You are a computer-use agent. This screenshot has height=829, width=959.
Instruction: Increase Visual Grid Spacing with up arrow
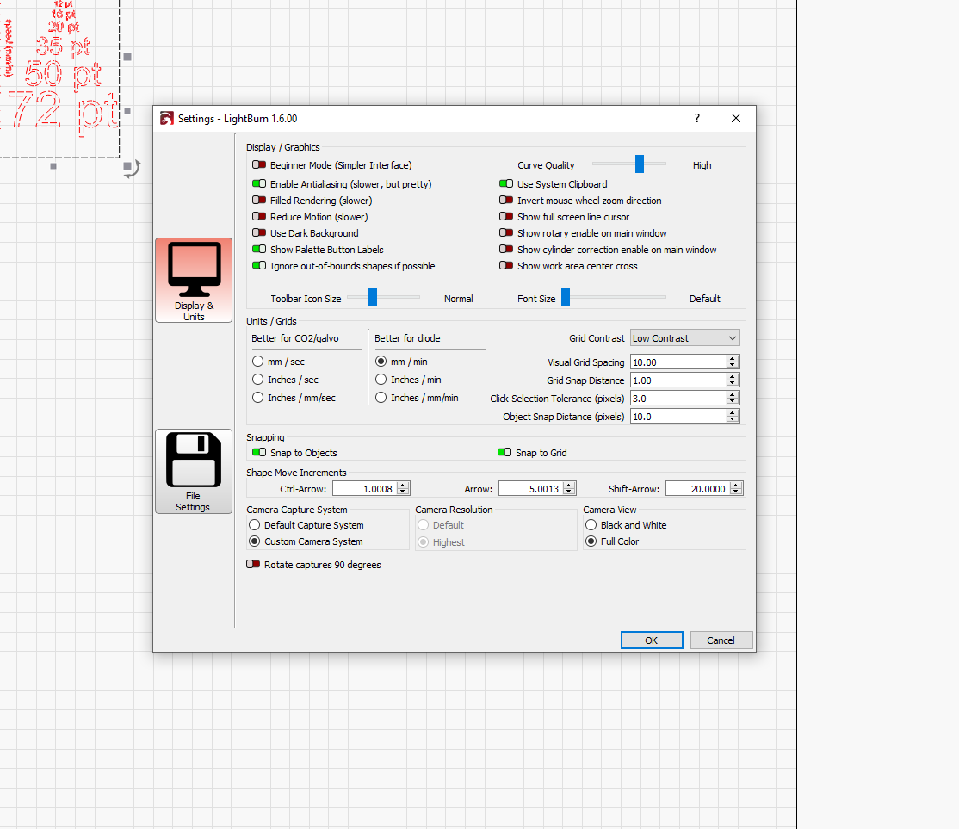732,358
